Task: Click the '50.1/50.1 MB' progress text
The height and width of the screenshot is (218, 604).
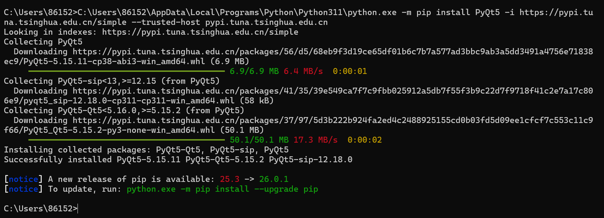Action: (x=259, y=140)
